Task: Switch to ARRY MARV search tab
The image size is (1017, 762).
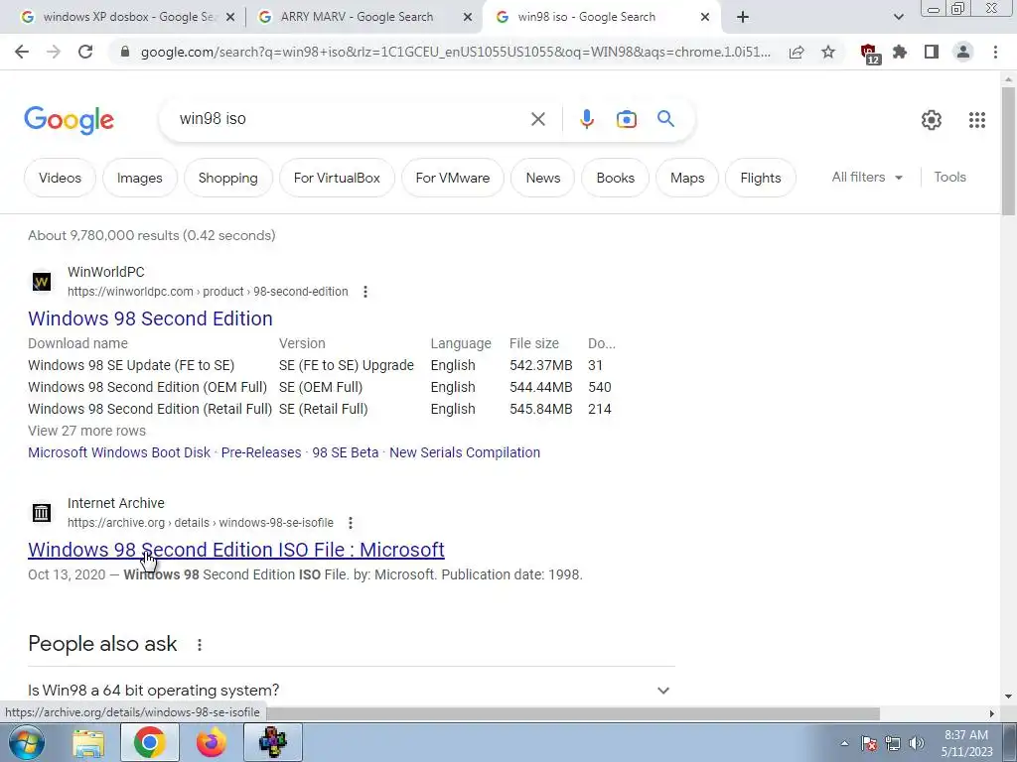Action: click(357, 17)
